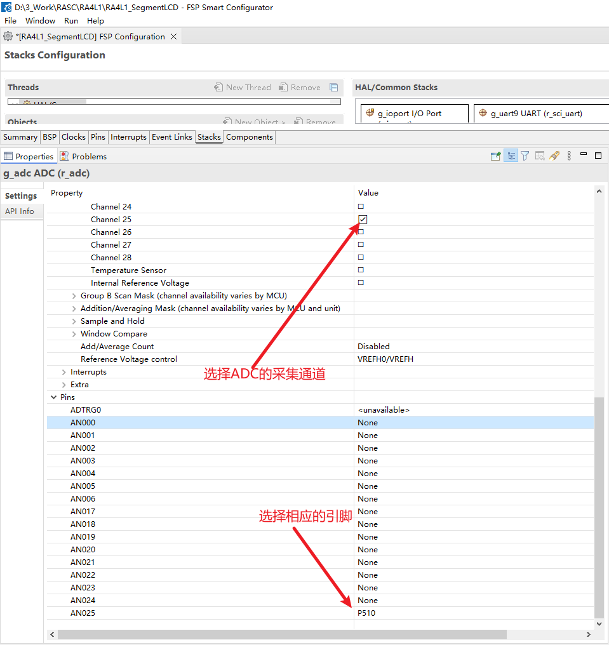609x645 pixels.
Task: Expand the Interrupts property group
Action: (x=64, y=372)
